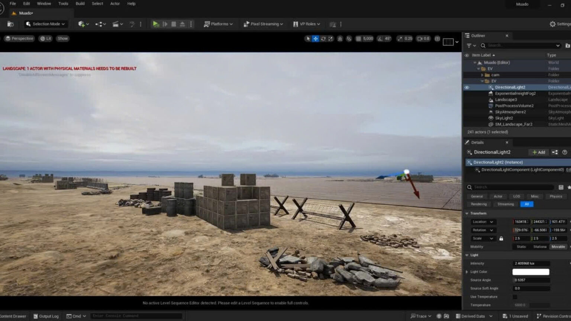
Task: Select Landscape3 in the Outliner
Action: 506,100
